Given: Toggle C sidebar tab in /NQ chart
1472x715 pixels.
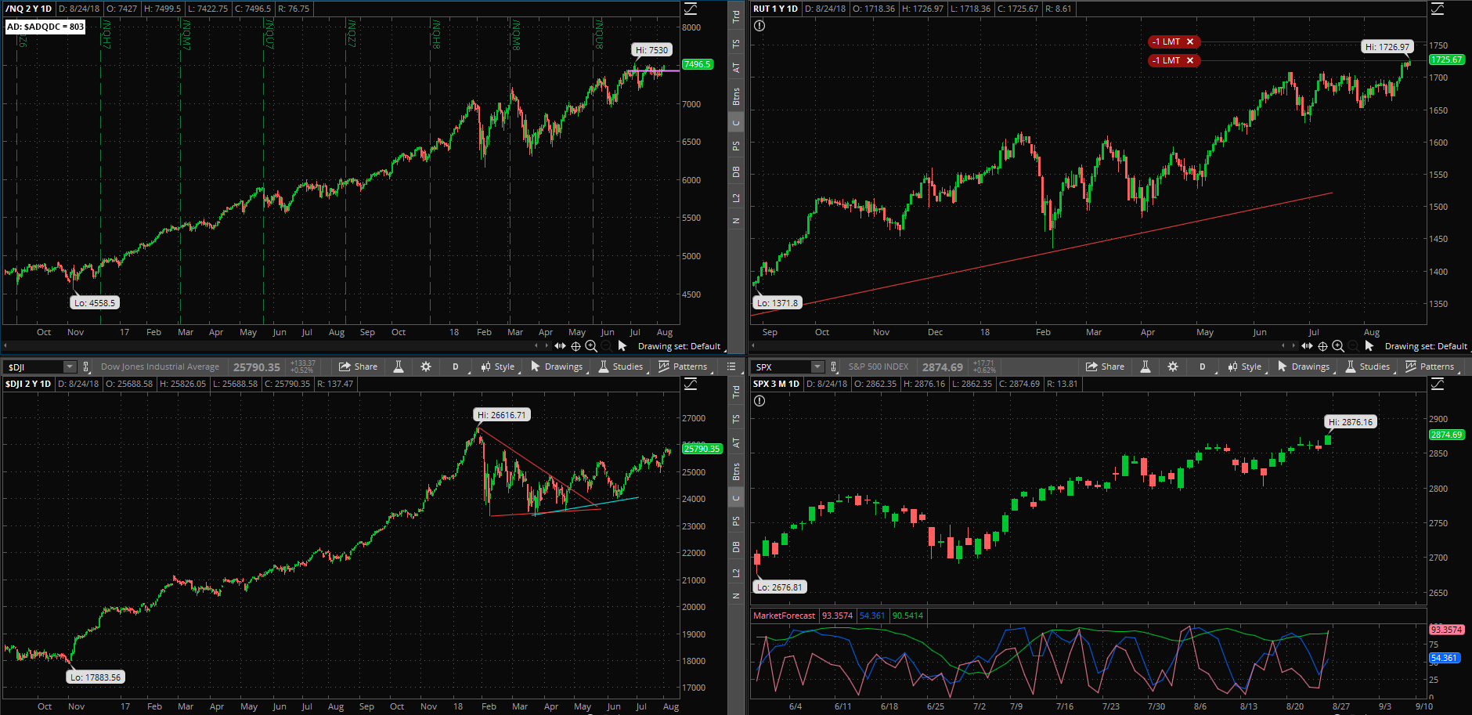Looking at the screenshot, I should coord(736,123).
